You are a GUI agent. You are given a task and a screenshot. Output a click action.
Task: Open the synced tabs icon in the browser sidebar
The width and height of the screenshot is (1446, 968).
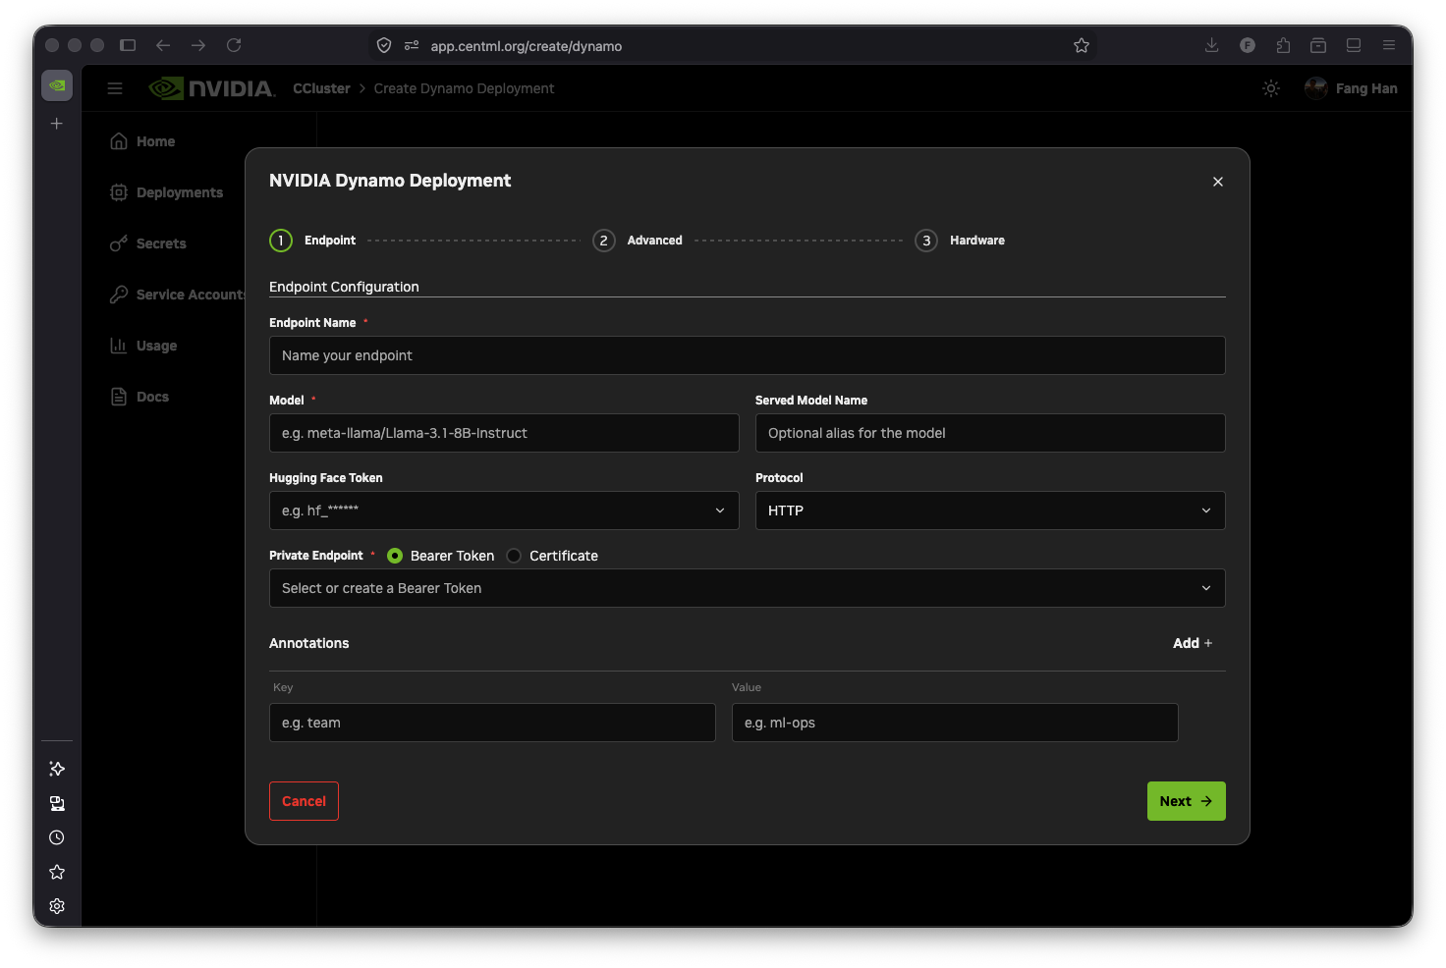coord(57,803)
